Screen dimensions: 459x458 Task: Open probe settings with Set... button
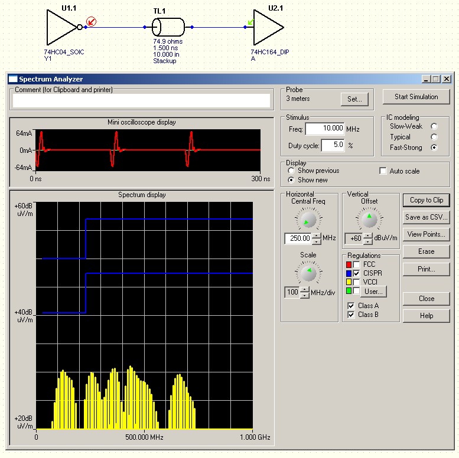point(354,99)
